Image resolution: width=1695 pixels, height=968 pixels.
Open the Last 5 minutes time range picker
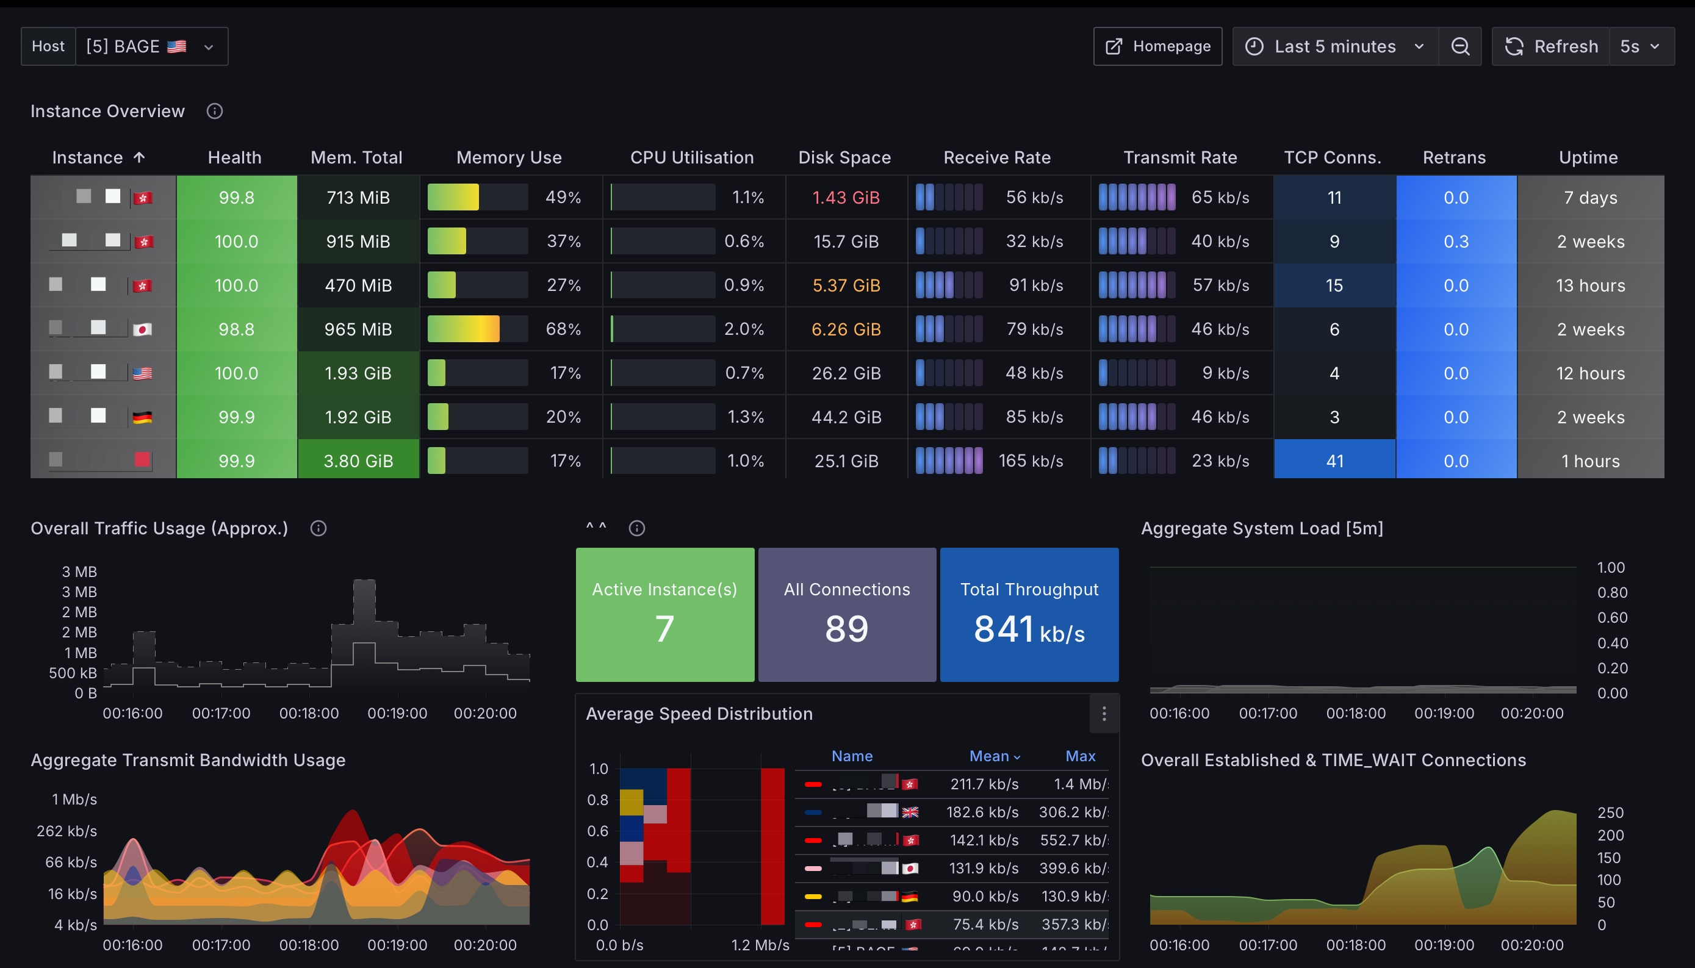click(1334, 46)
